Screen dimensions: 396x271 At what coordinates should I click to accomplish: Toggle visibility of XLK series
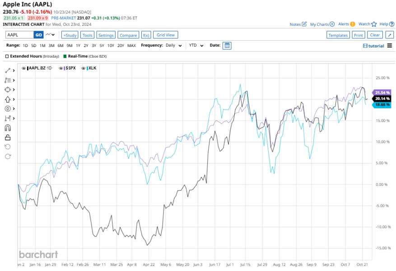[84, 68]
